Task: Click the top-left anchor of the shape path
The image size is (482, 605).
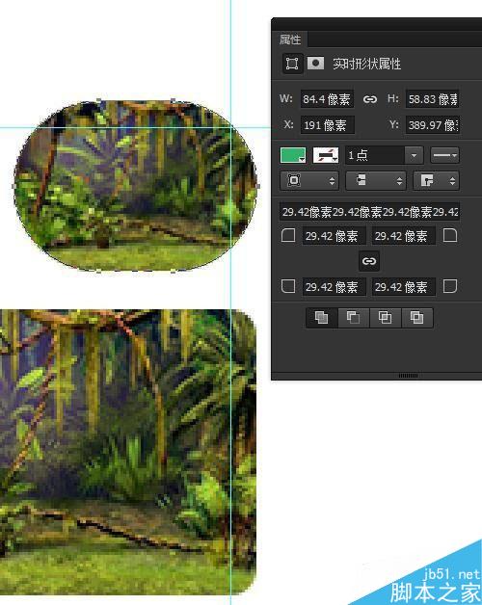Action: click(x=99, y=101)
